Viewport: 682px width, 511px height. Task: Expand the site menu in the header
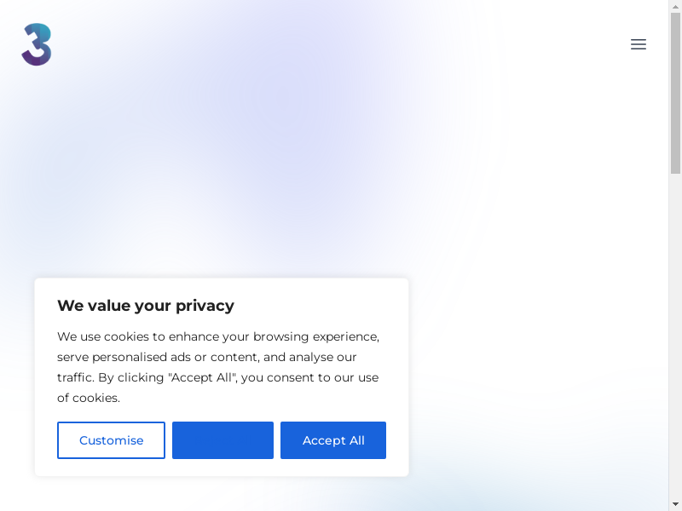639,44
